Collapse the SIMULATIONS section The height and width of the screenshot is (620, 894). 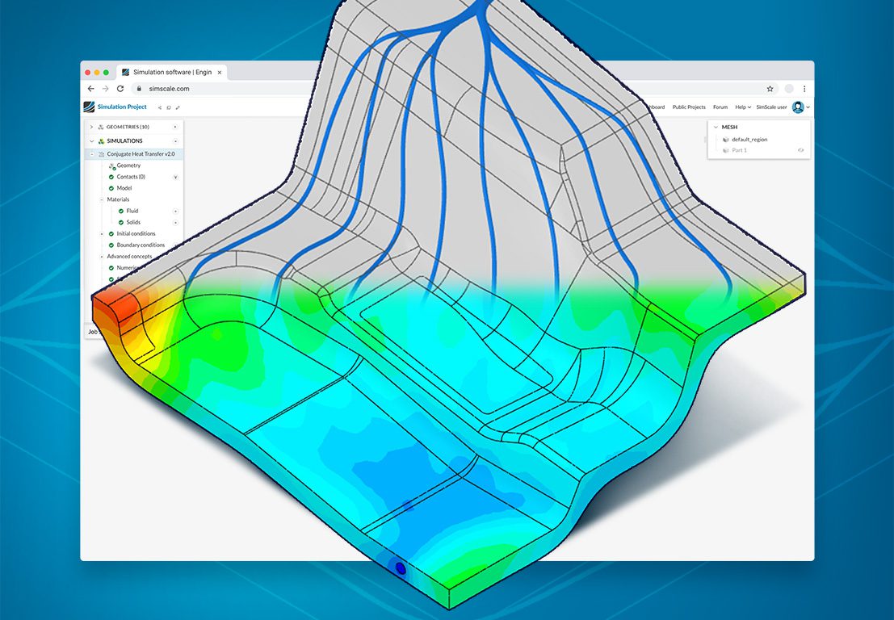[x=91, y=140]
